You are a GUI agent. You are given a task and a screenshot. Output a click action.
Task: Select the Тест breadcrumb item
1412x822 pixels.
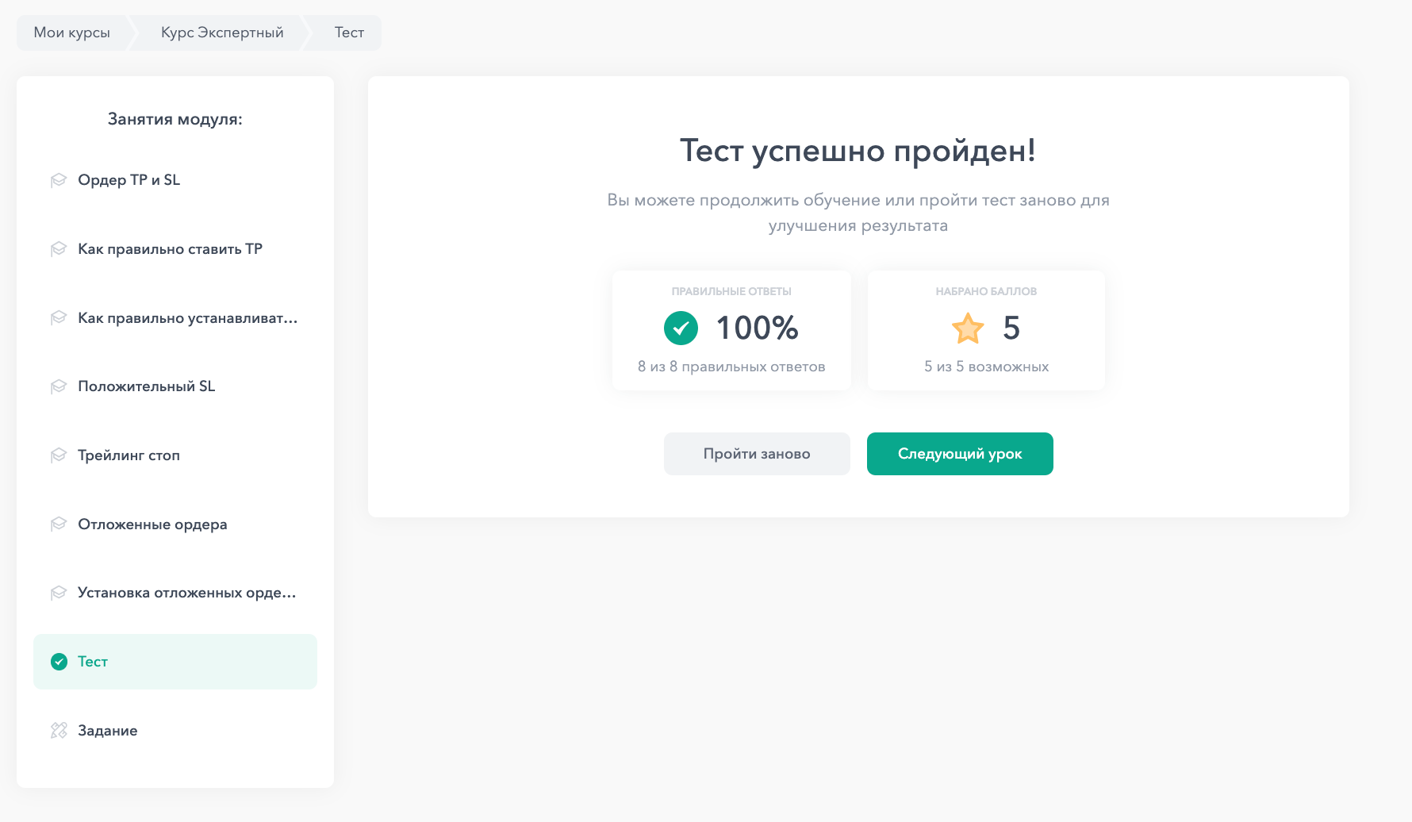349,33
